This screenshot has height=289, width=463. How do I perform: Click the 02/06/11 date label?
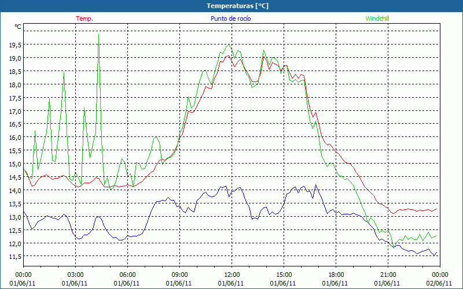coord(440,283)
